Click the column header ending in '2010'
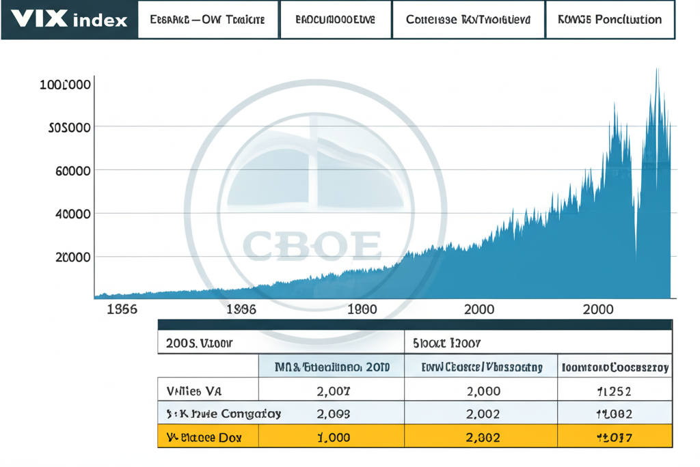This screenshot has height=467, width=700. 332,367
